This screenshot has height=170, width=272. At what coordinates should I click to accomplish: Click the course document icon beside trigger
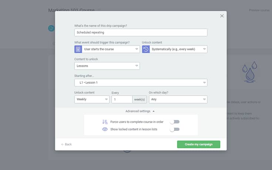78,49
